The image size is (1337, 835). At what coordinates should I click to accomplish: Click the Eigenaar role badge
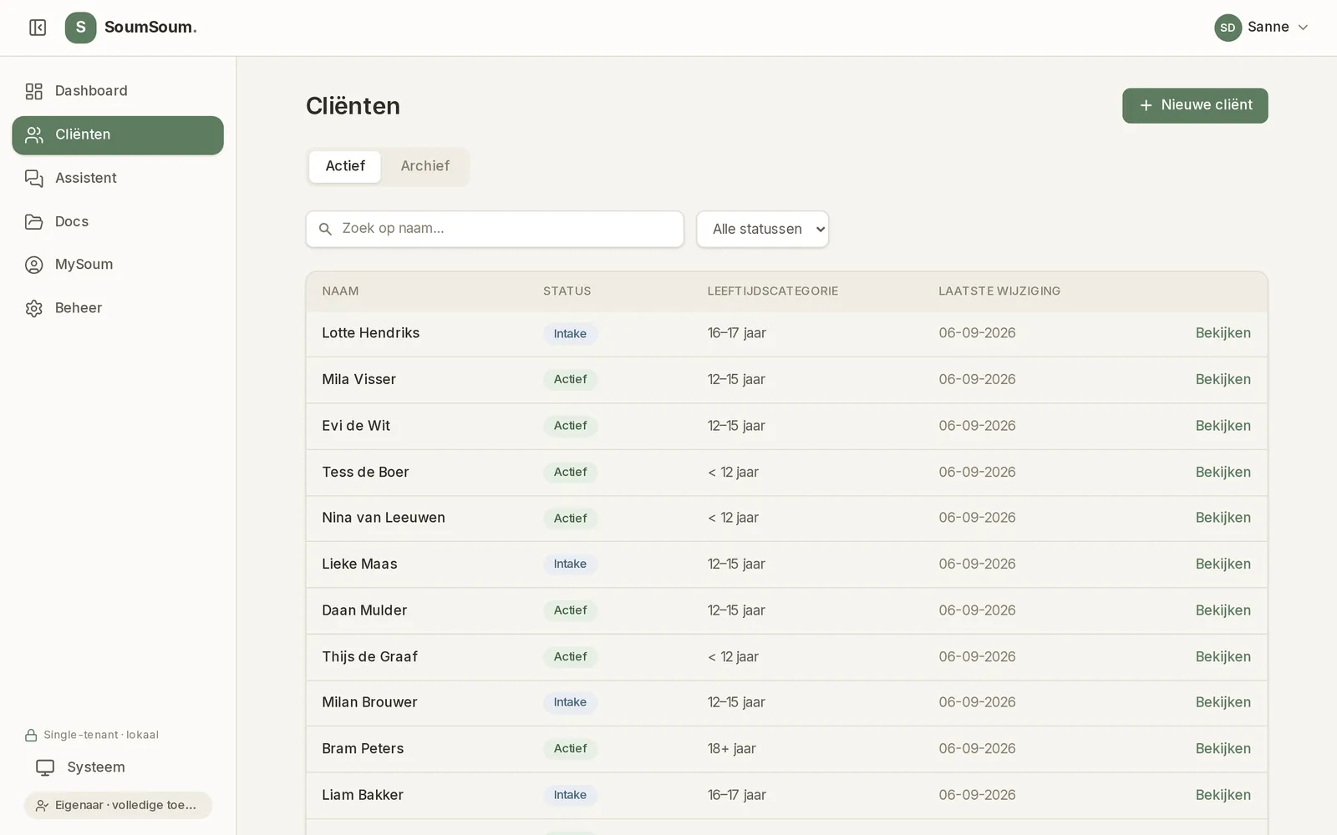118,805
